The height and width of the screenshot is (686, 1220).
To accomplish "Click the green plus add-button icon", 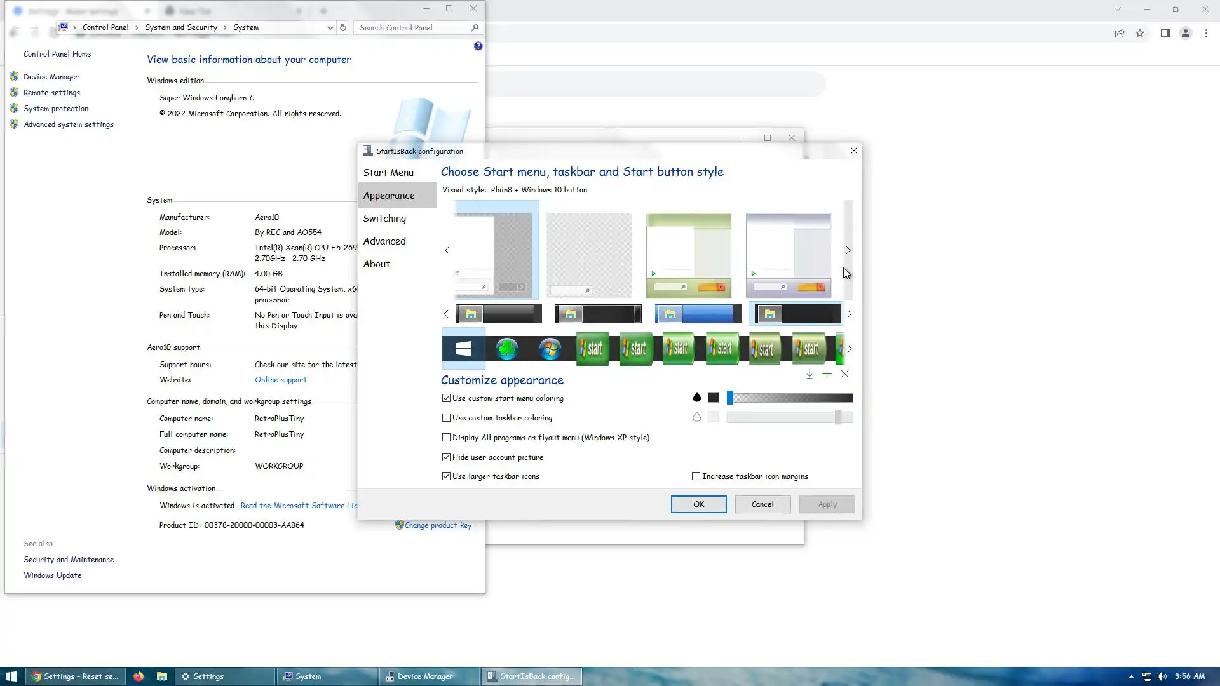I will pyautogui.click(x=827, y=374).
